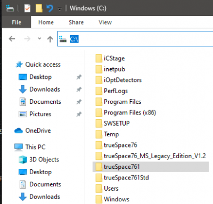Open Desktop under This PC
Image resolution: width=213 pixels, height=204 pixels.
(x=40, y=172)
